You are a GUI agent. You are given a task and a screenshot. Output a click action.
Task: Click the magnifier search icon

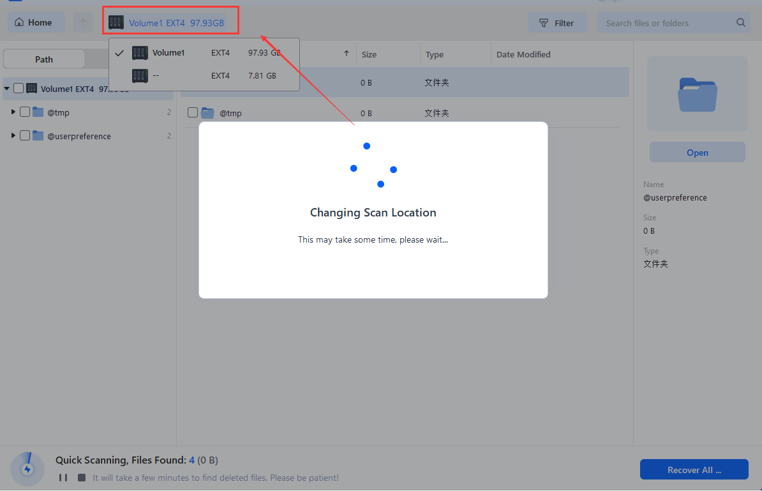pyautogui.click(x=740, y=22)
